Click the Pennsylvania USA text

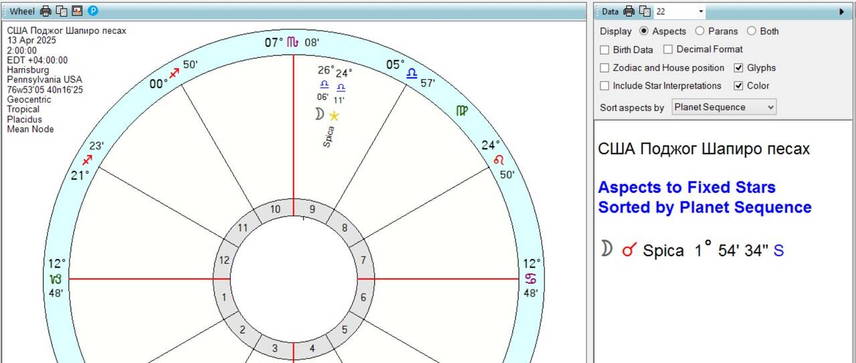click(x=44, y=79)
